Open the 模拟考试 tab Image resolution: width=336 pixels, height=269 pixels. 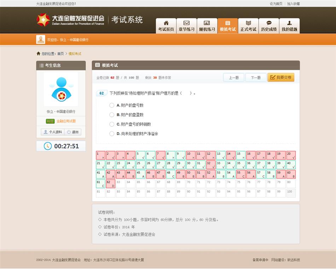(227, 26)
